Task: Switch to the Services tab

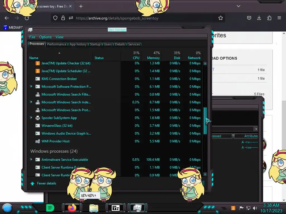Action: click(x=134, y=44)
